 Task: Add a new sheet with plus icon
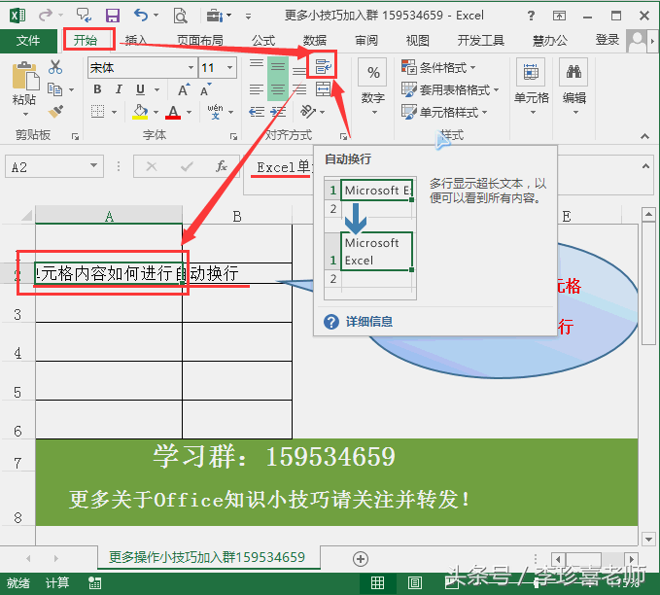click(x=361, y=559)
